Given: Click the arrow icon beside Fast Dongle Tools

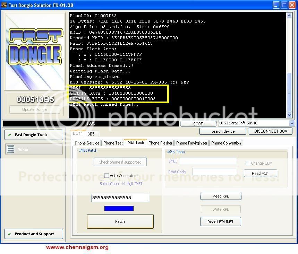Looking at the screenshot, I should click(9, 134).
